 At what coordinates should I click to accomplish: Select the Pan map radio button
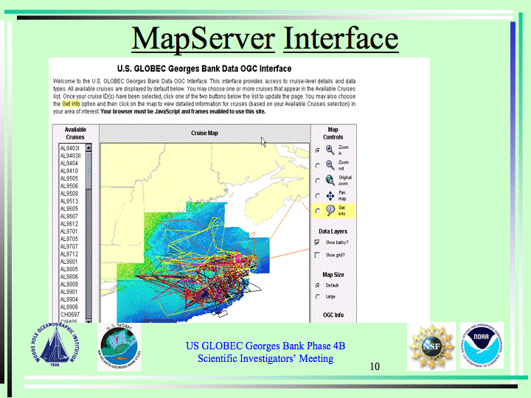tap(318, 195)
